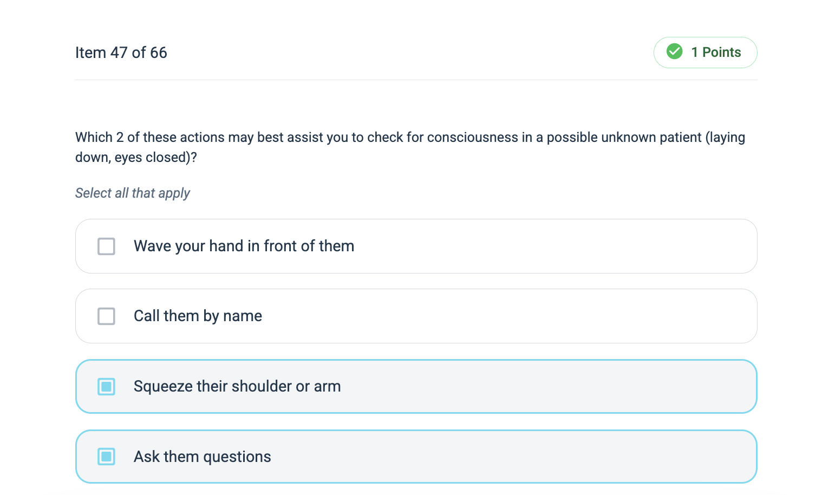835x495 pixels.
Task: Select the 'Call them by name' label text
Action: pyautogui.click(x=198, y=316)
